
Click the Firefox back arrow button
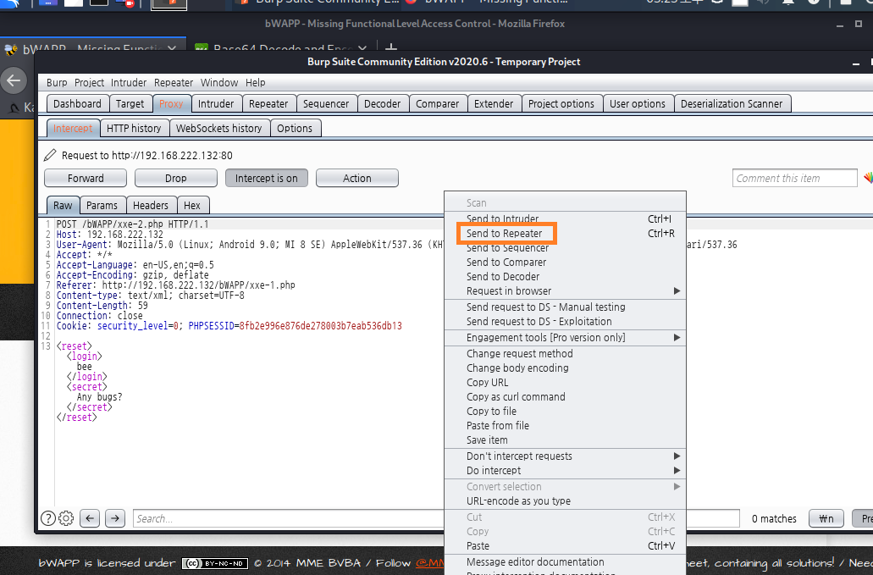14,80
